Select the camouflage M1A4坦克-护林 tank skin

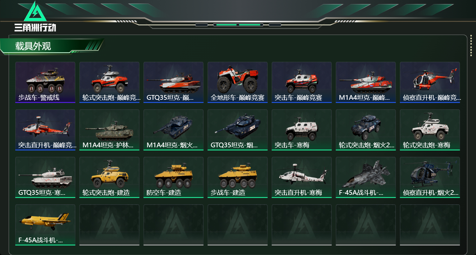click(109, 130)
